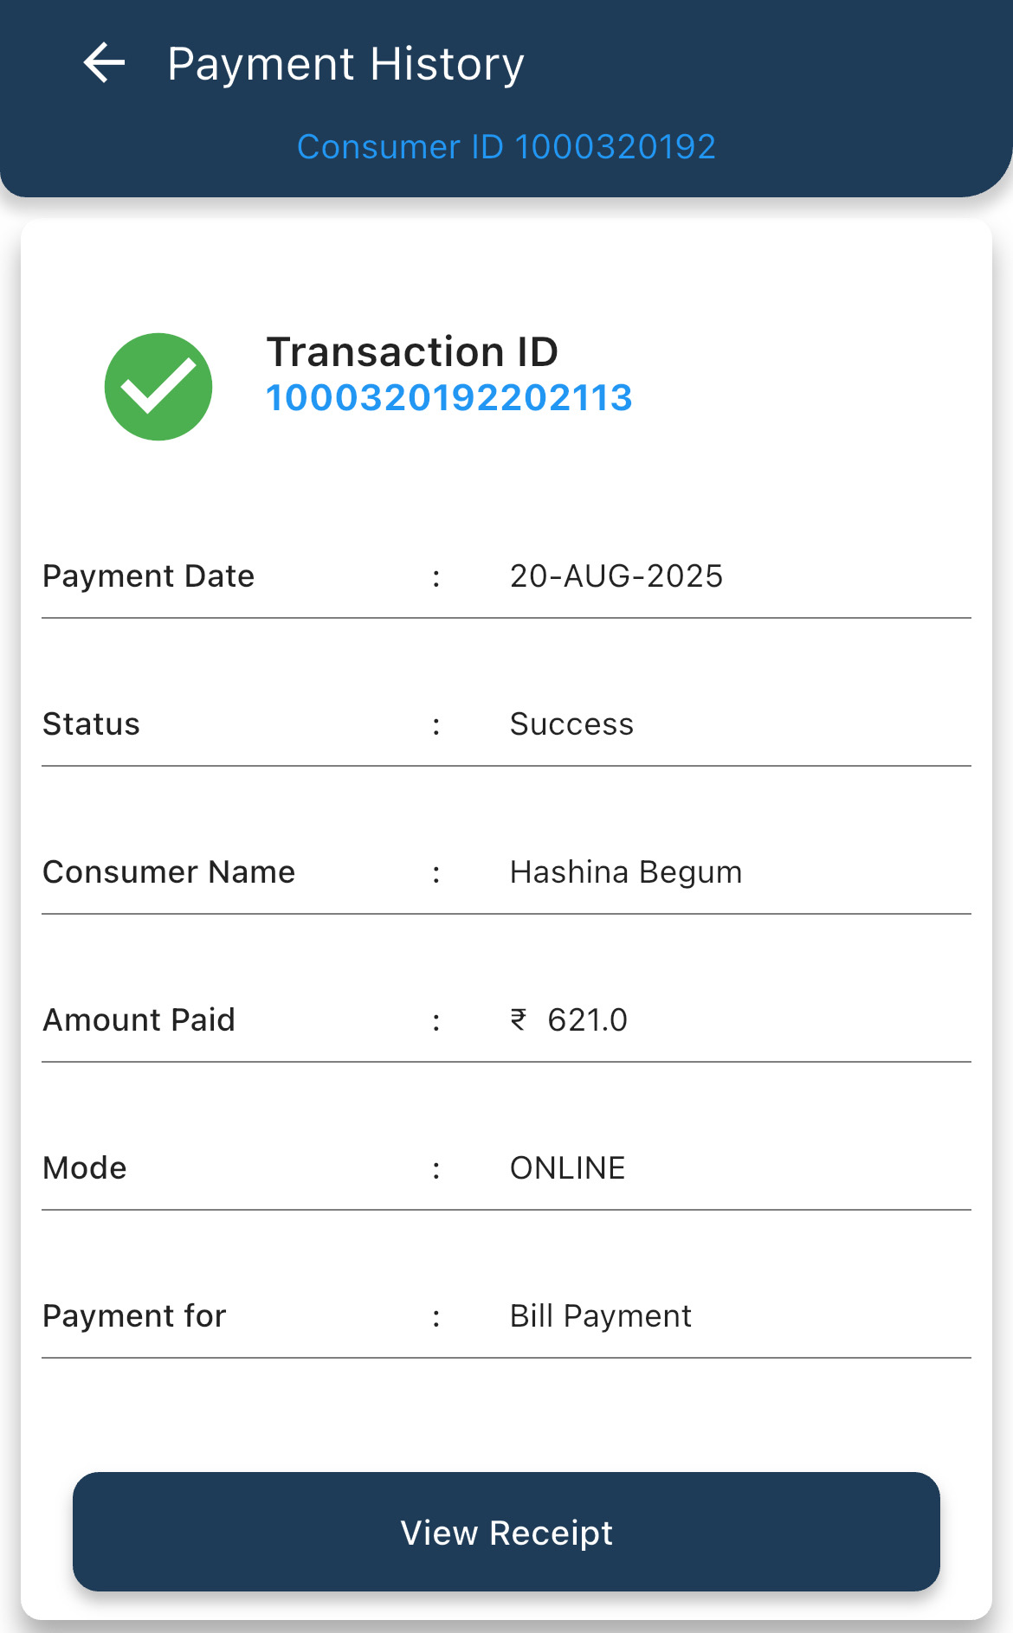Viewport: 1013px width, 1633px height.
Task: Click the name Hashina Begum
Action: [x=626, y=872]
